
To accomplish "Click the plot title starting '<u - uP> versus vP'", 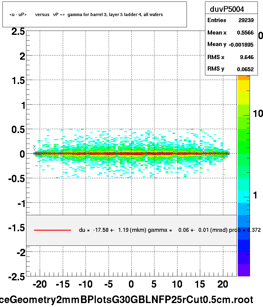I will [x=86, y=15].
